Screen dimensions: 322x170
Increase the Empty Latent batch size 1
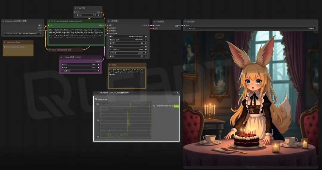pyautogui.click(x=99, y=71)
